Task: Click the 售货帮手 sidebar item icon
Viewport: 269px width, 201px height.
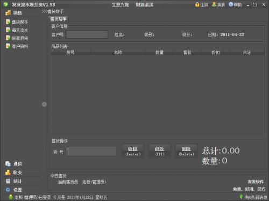Action: 8,22
